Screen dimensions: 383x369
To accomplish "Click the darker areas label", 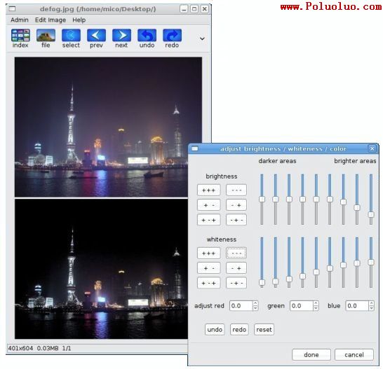I will 277,161.
